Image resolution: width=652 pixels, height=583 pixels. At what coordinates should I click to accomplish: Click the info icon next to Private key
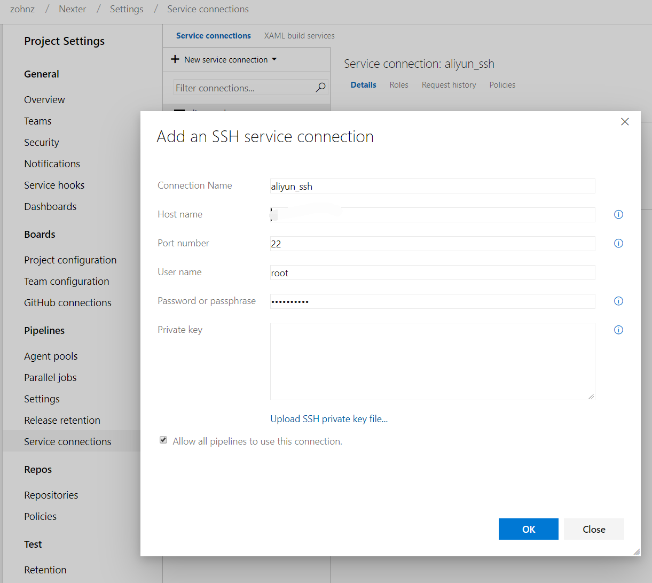pos(618,330)
